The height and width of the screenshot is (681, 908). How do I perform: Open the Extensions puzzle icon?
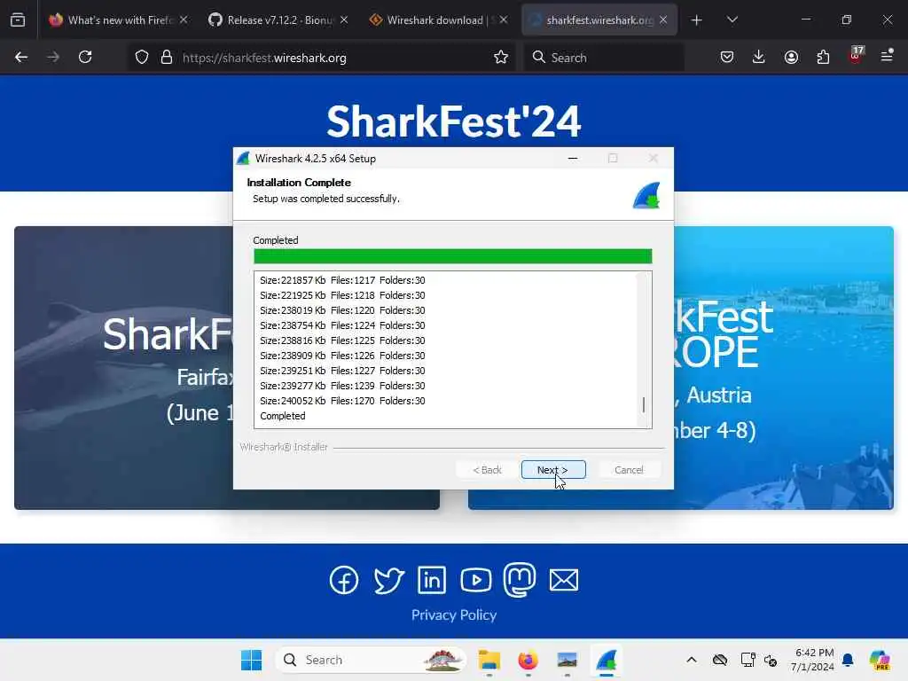pos(823,58)
